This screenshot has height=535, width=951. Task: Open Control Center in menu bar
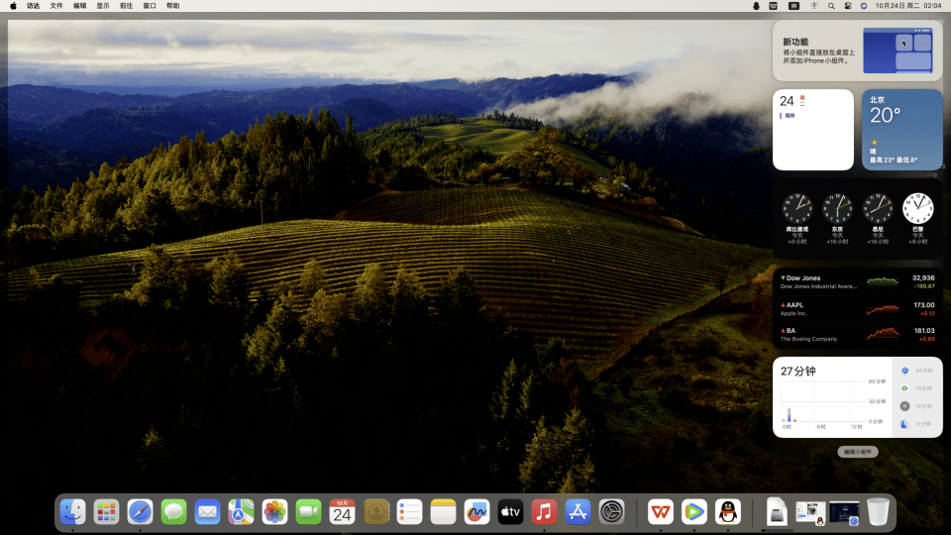click(848, 6)
